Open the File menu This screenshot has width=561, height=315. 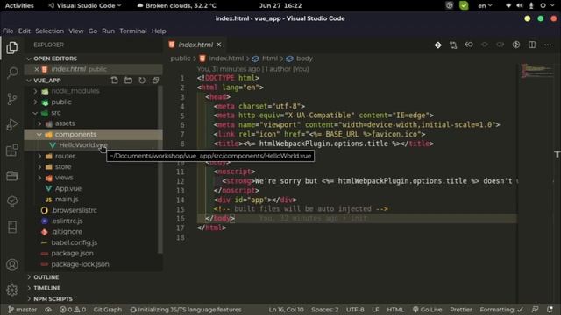(8, 31)
